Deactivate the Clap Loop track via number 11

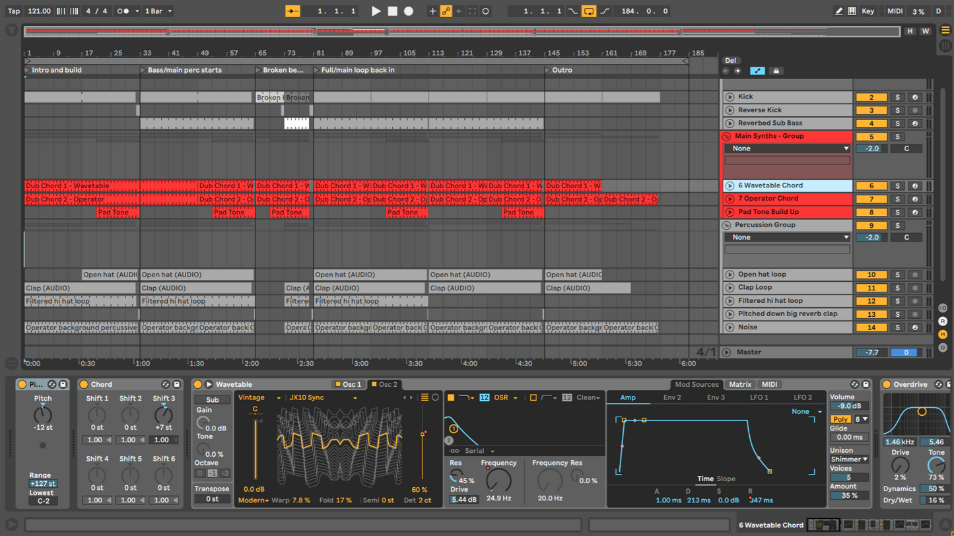[x=871, y=288]
